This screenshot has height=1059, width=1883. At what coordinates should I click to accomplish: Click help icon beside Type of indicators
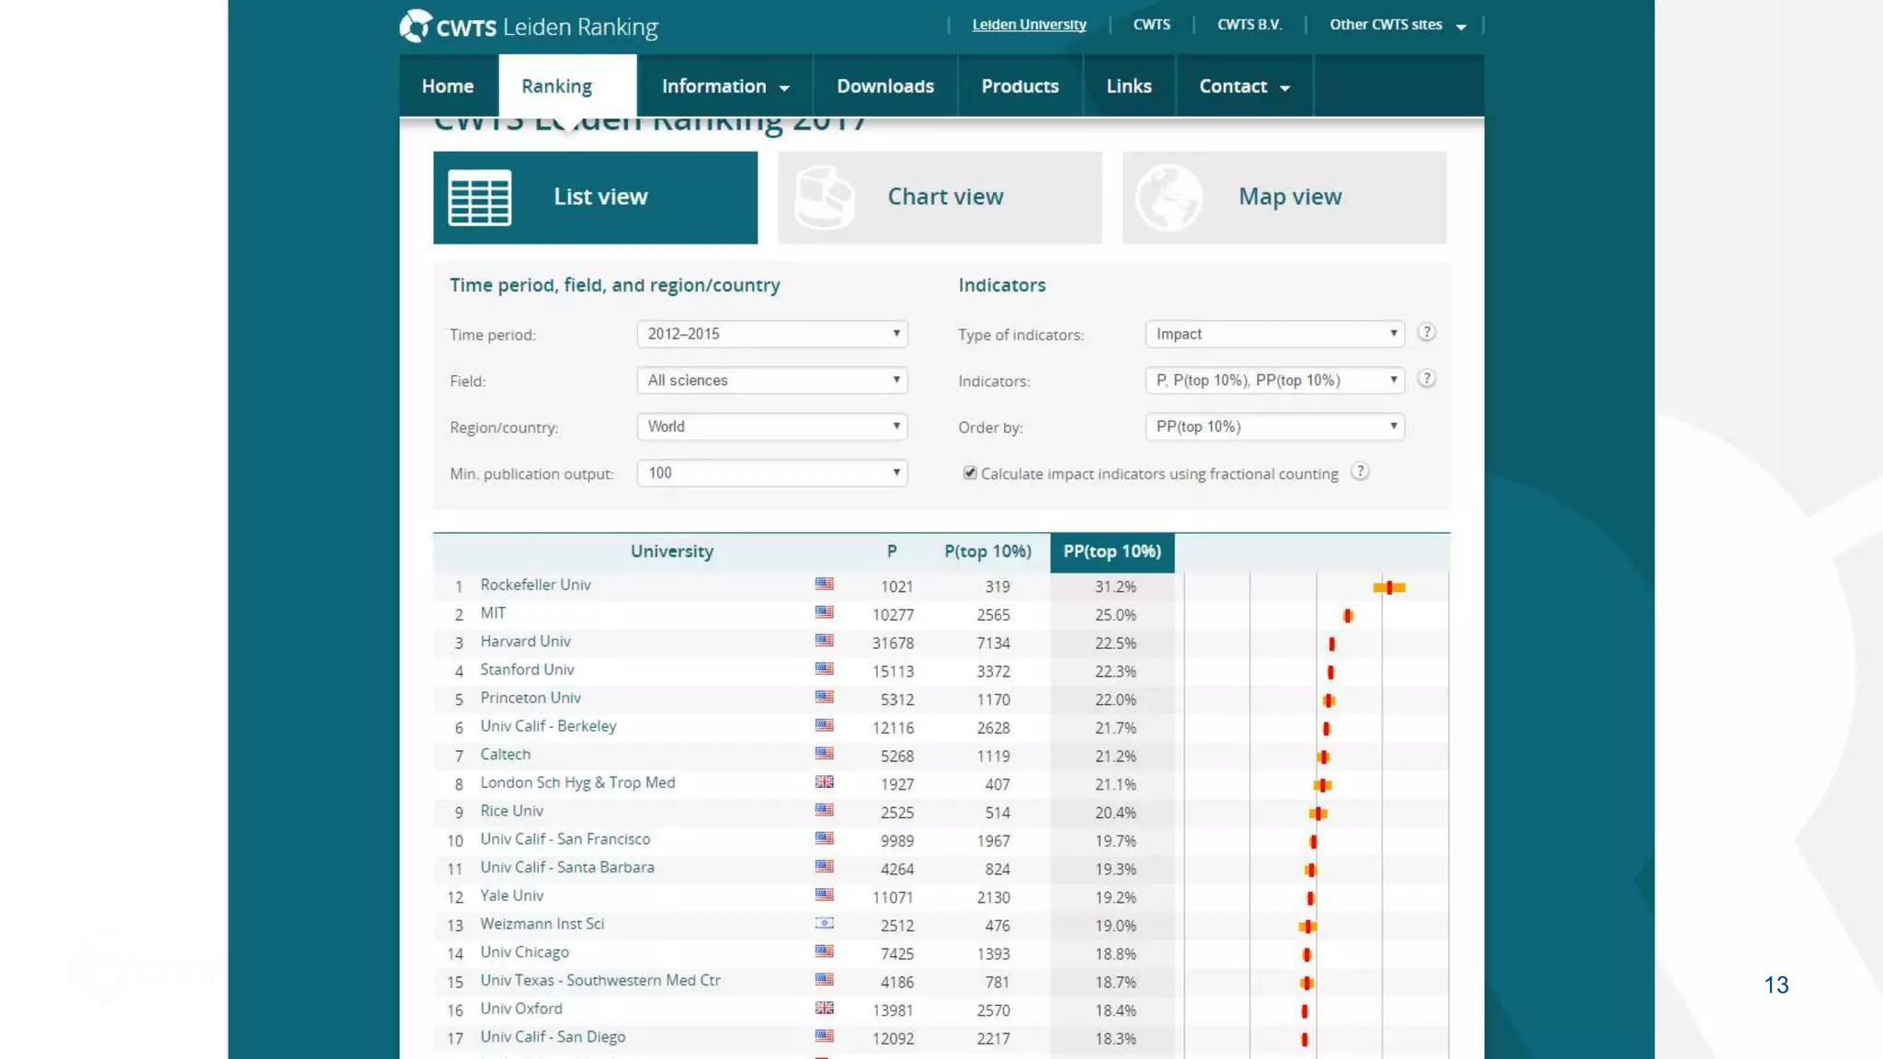[1426, 333]
